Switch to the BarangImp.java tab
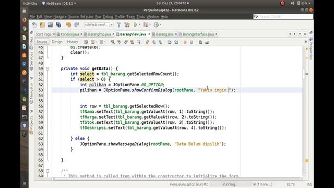334x188 pixels. [x=99, y=34]
